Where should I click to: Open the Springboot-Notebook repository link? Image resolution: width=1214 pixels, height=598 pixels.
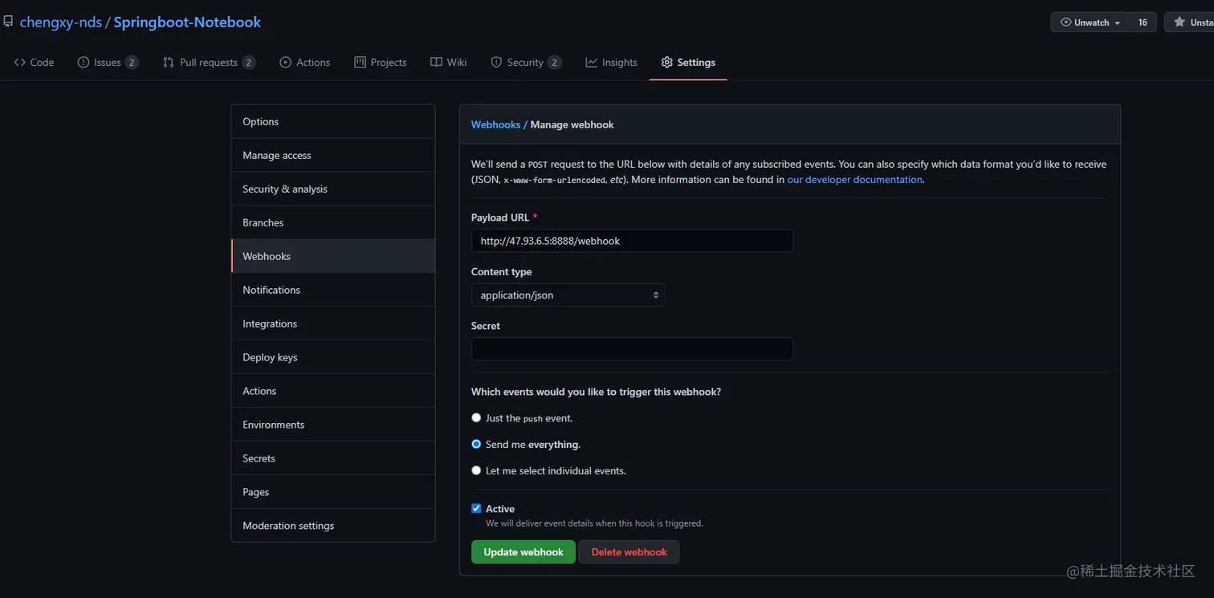tap(187, 22)
